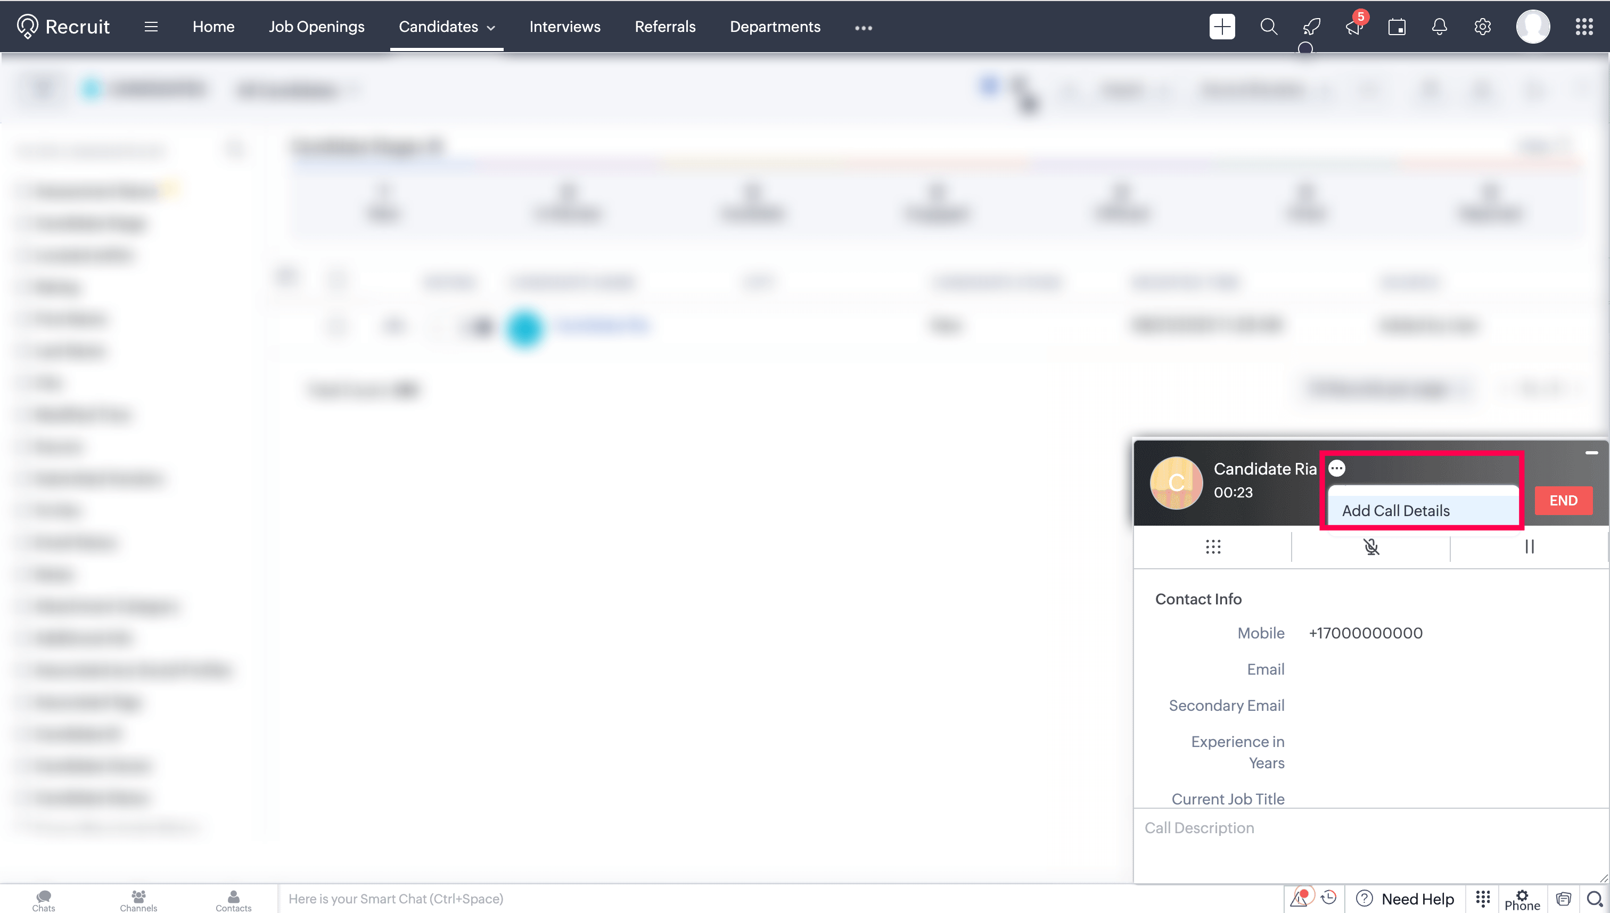
Task: Click the Need Help link
Action: tap(1417, 899)
